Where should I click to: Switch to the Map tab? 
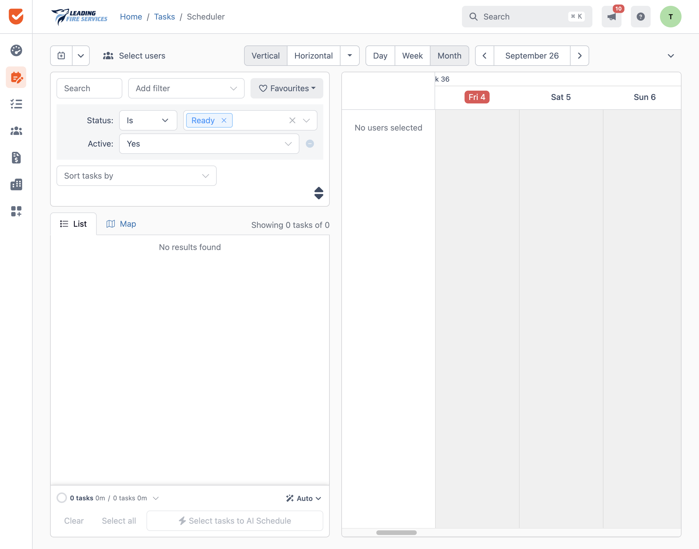(x=121, y=224)
